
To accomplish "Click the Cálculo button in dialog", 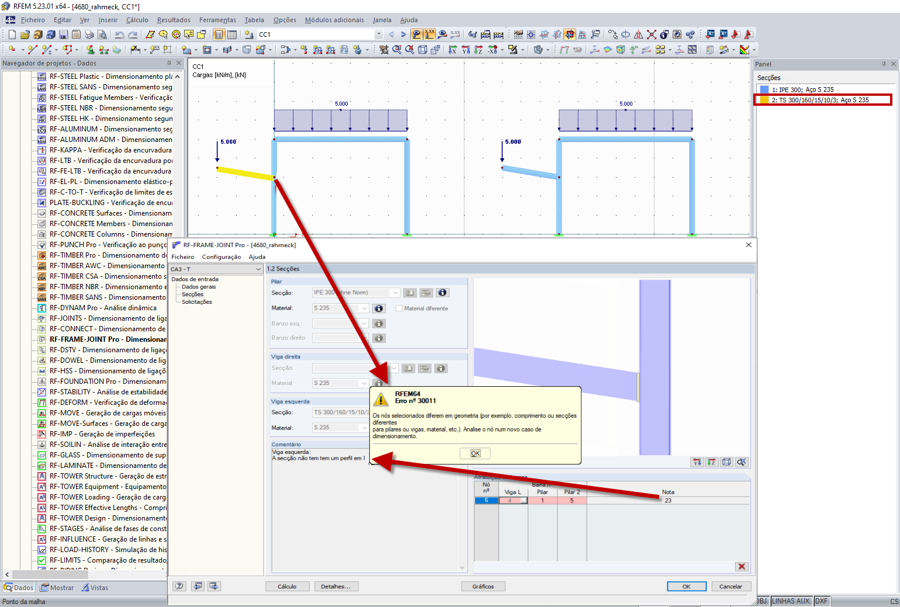I will [287, 587].
